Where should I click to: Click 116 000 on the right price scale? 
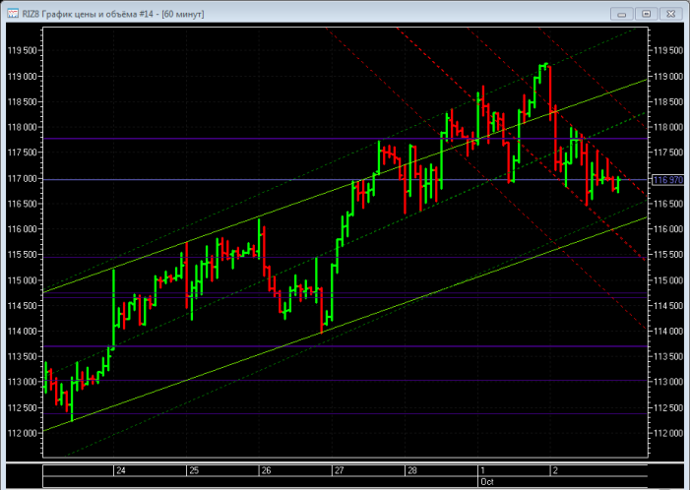click(x=668, y=229)
